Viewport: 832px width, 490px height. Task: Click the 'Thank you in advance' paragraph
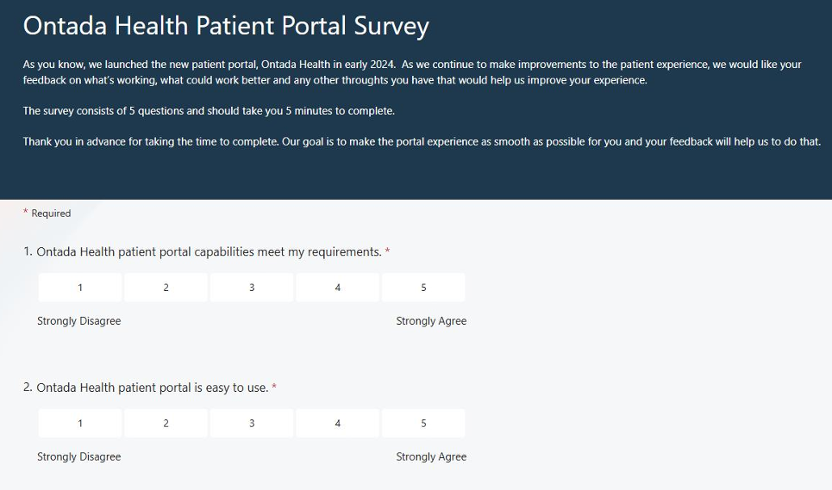[421, 141]
